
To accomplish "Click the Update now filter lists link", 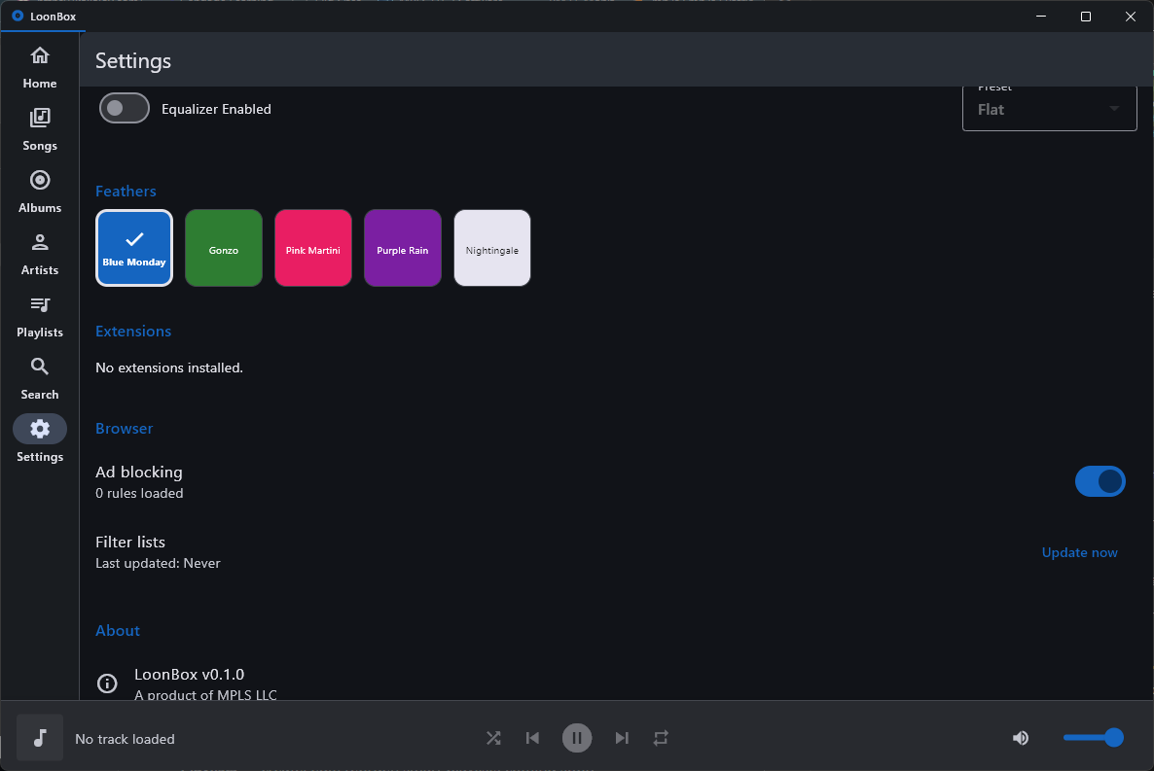I will [x=1079, y=552].
